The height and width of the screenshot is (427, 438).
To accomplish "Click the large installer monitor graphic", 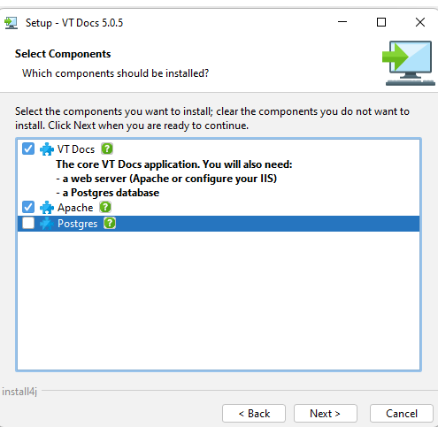I will pos(409,64).
